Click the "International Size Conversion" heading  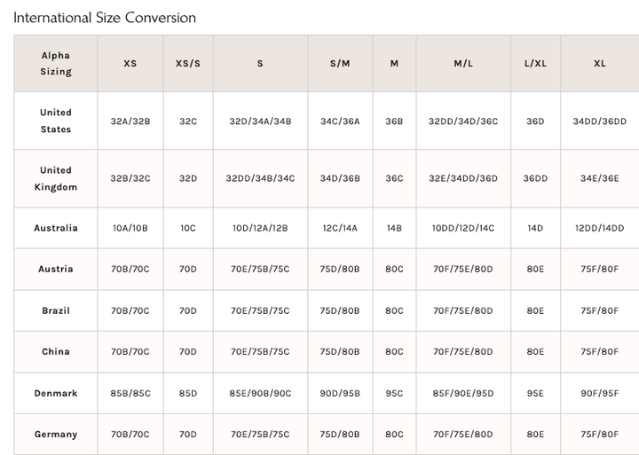tap(105, 18)
